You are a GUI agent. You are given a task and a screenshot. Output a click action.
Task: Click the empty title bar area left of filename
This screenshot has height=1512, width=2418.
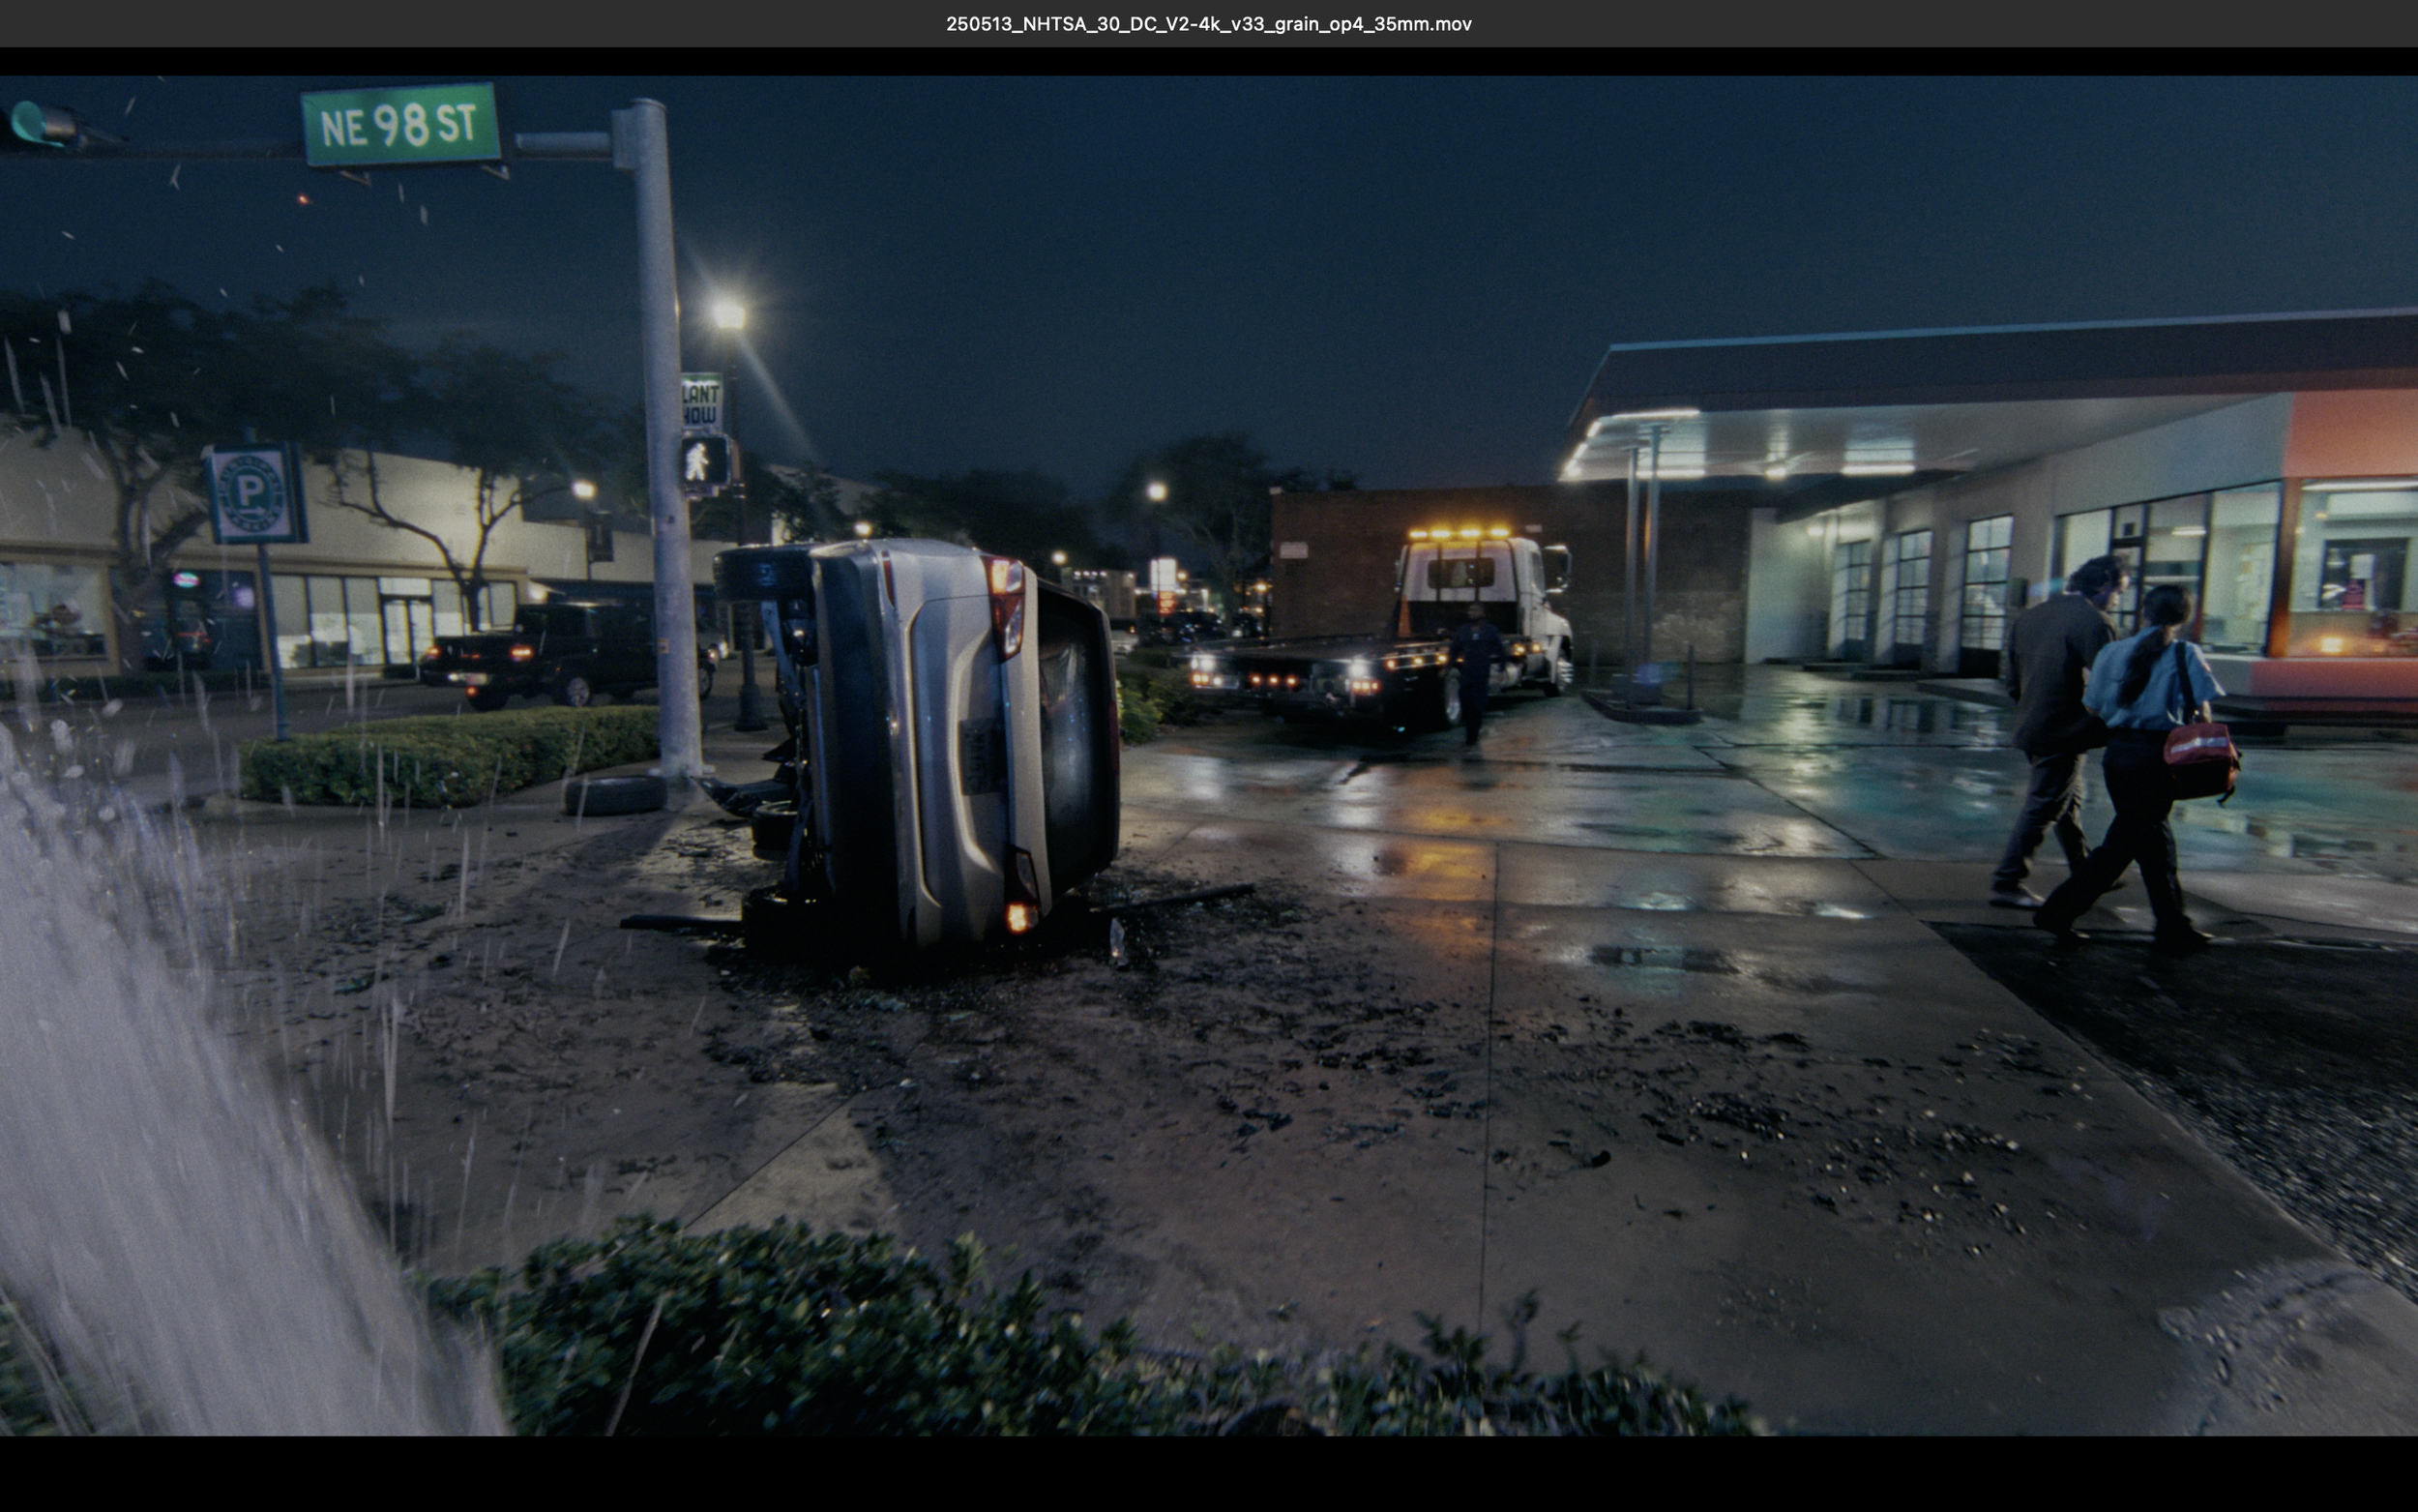470,24
